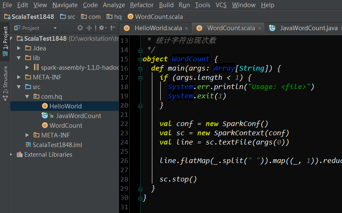Select JavaWordCount in the project tree
The image size is (342, 213).
tap(71, 116)
